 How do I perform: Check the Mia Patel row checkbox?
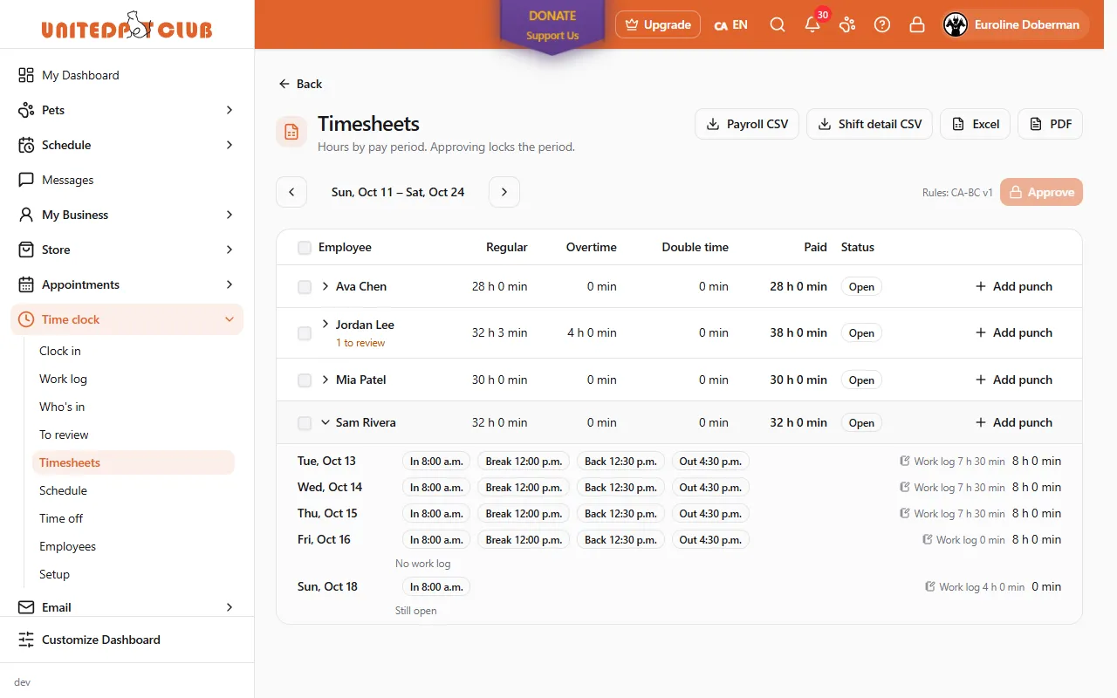305,380
